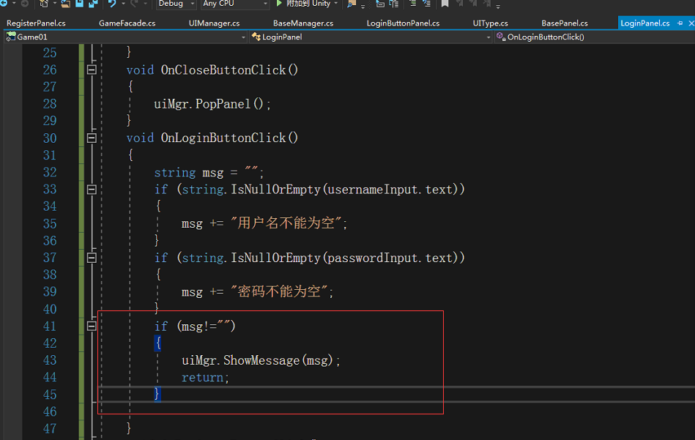
Task: Switch to the BaseManager.cs tab
Action: [x=303, y=23]
